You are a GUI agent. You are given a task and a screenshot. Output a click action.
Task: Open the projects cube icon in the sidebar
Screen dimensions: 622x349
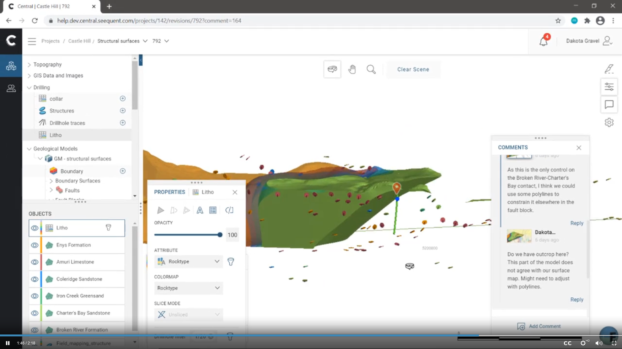11,66
